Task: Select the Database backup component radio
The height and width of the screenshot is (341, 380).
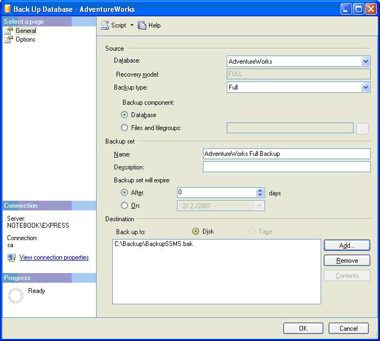Action: pos(125,115)
